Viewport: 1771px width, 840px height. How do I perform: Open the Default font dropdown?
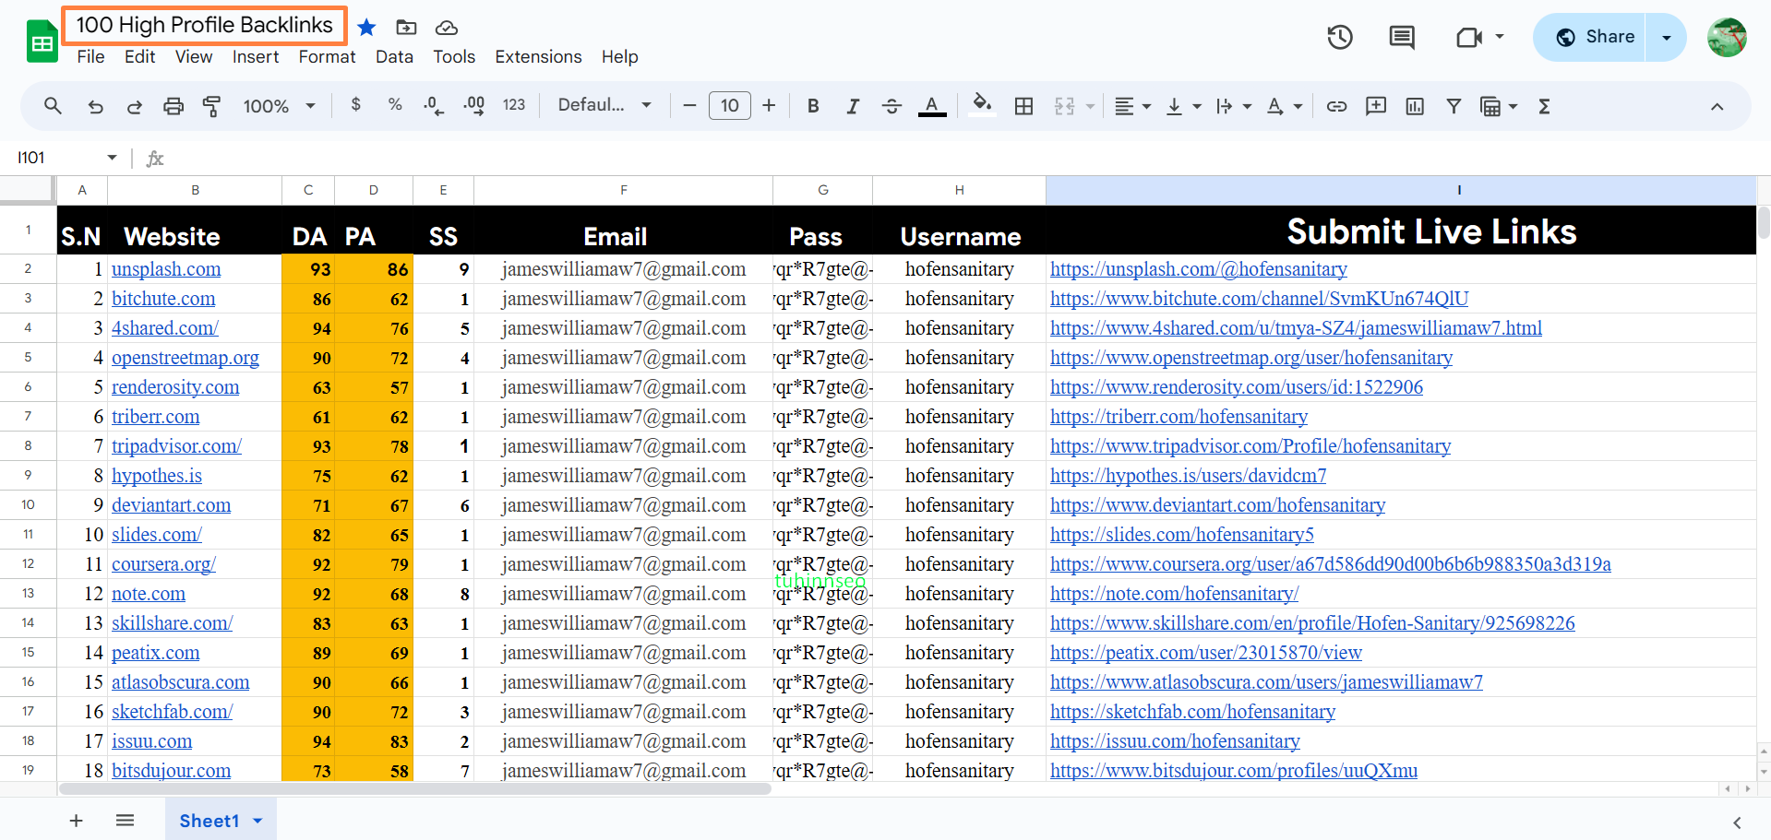click(604, 106)
